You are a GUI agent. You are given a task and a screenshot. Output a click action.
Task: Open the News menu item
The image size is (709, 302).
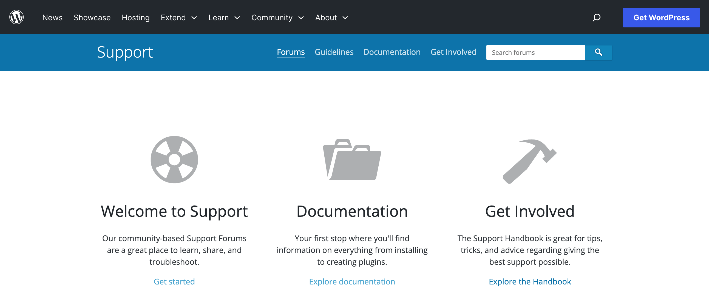(52, 18)
